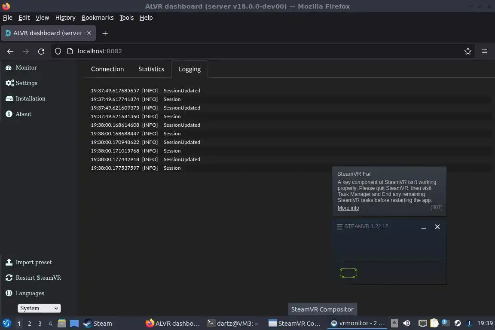This screenshot has height=330, width=495.
Task: Open the Help menu
Action: 146,18
